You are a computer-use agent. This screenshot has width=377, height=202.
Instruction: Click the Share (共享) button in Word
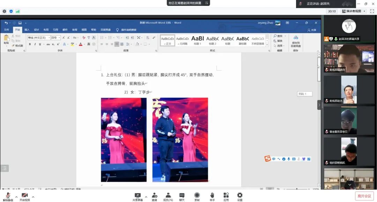(312, 30)
